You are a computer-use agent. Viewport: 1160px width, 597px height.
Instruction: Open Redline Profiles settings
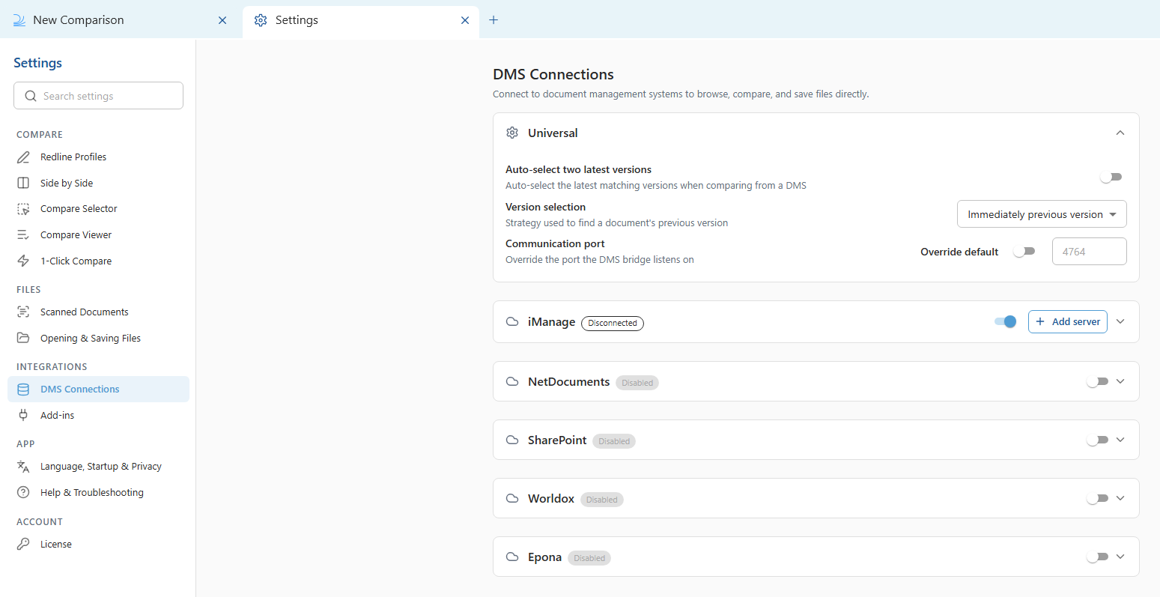click(x=98, y=157)
